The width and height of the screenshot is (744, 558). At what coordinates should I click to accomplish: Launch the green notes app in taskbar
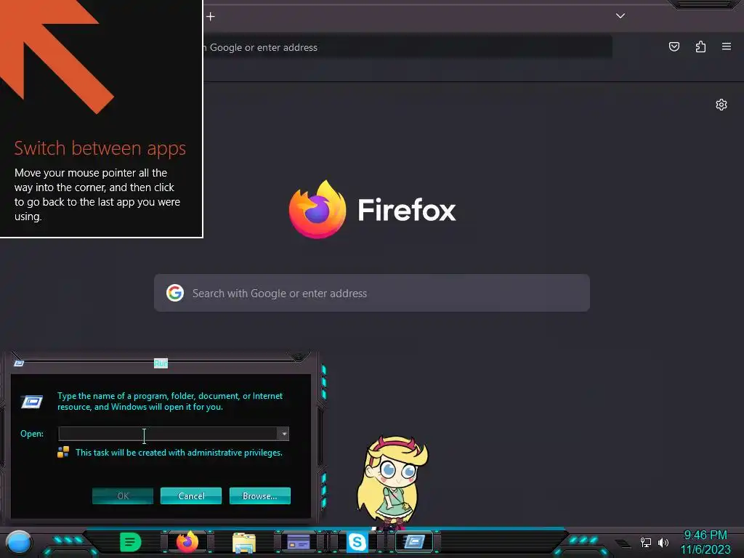131,542
